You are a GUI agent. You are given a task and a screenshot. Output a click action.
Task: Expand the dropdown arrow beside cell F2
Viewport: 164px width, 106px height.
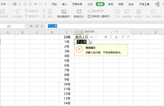pyautogui.click(x=91, y=43)
